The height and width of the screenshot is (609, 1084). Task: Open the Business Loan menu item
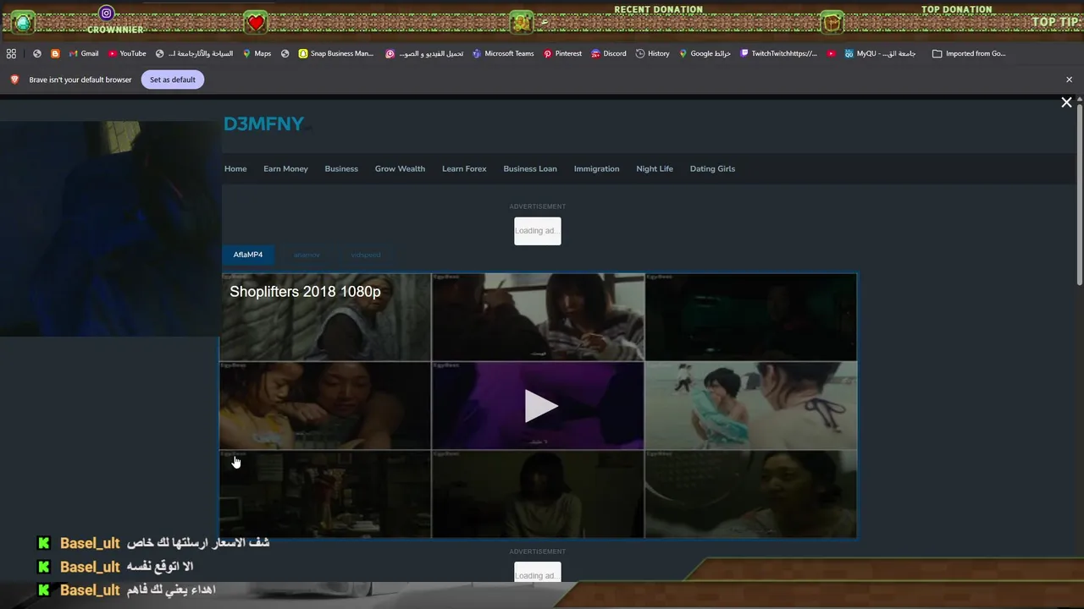pyautogui.click(x=530, y=168)
